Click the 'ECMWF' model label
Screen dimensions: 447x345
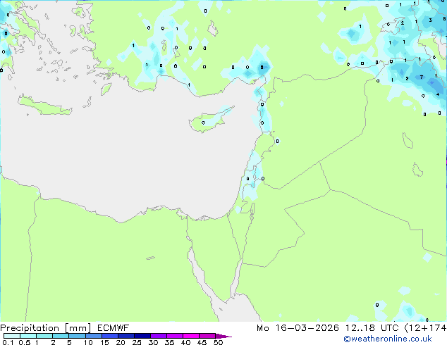point(114,328)
